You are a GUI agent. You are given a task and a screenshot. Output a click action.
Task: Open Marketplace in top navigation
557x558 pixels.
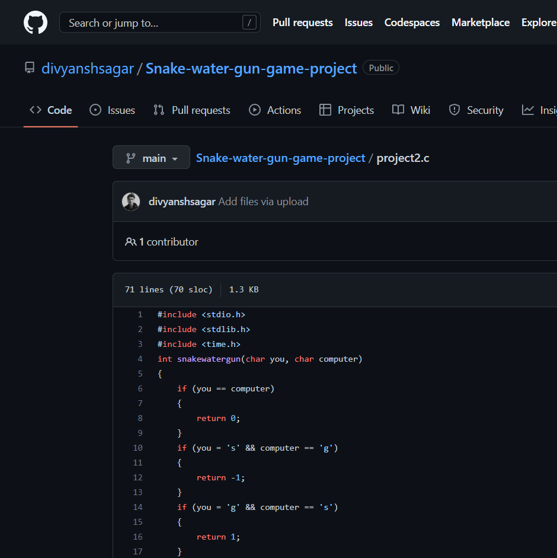click(481, 23)
